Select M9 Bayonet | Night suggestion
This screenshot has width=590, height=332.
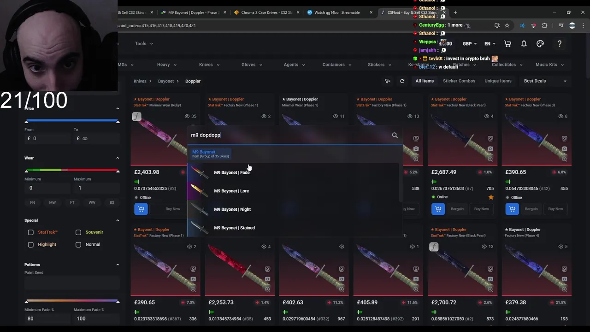tap(293, 209)
